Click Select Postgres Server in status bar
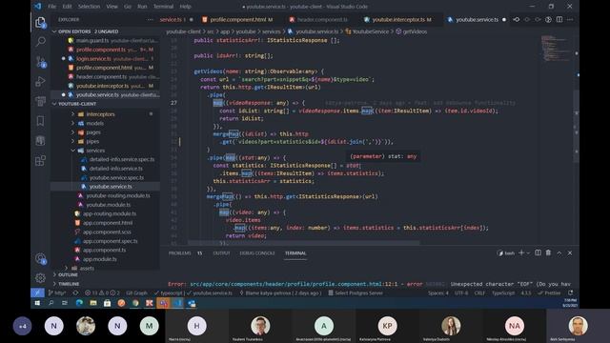This screenshot has width=610, height=343. click(x=356, y=293)
